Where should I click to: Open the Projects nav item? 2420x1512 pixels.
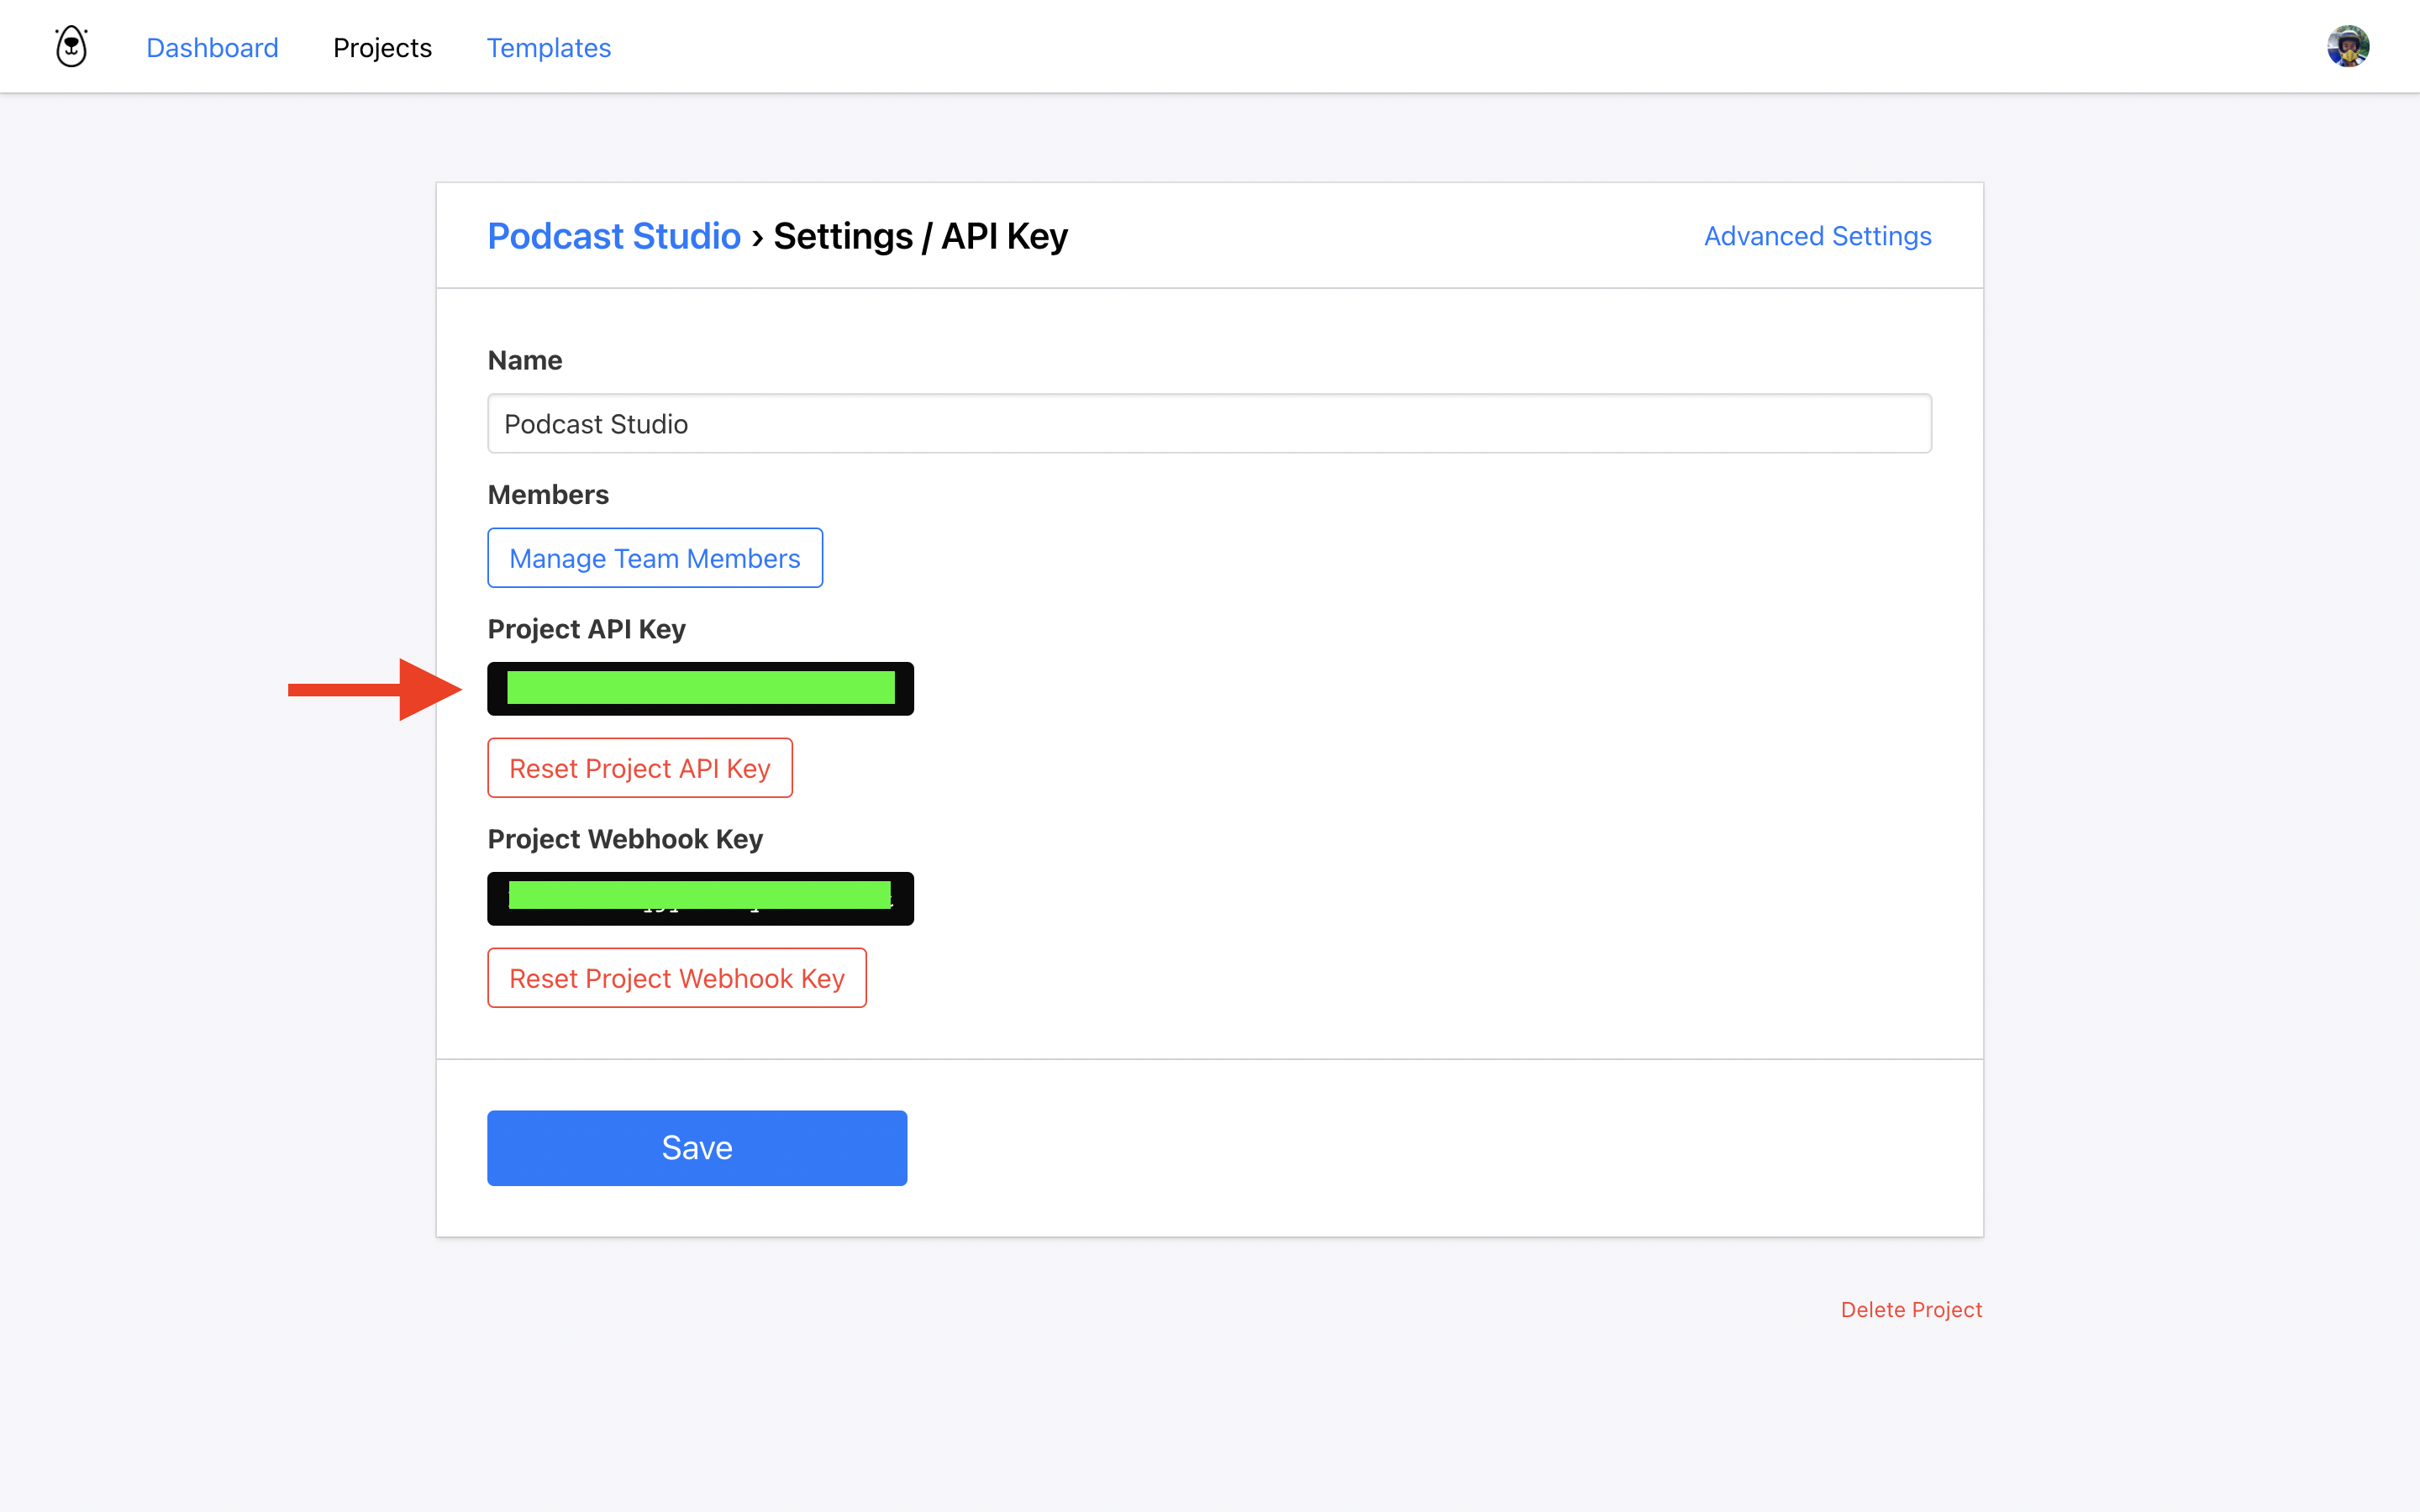(x=382, y=48)
